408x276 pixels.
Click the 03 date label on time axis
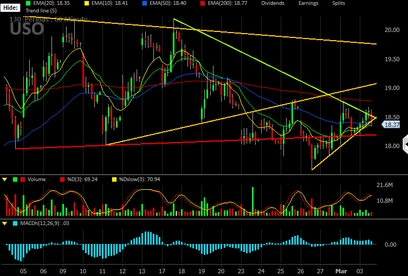[x=360, y=271]
